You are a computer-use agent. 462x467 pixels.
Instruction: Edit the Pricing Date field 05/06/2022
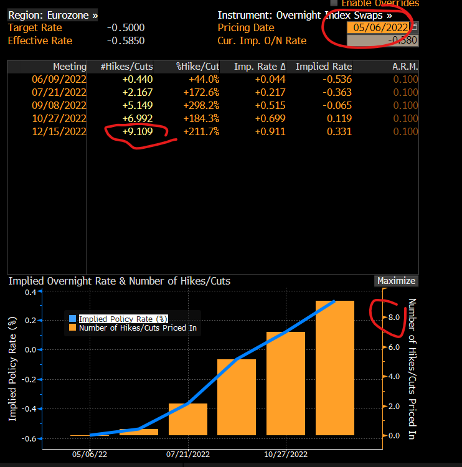click(x=380, y=27)
